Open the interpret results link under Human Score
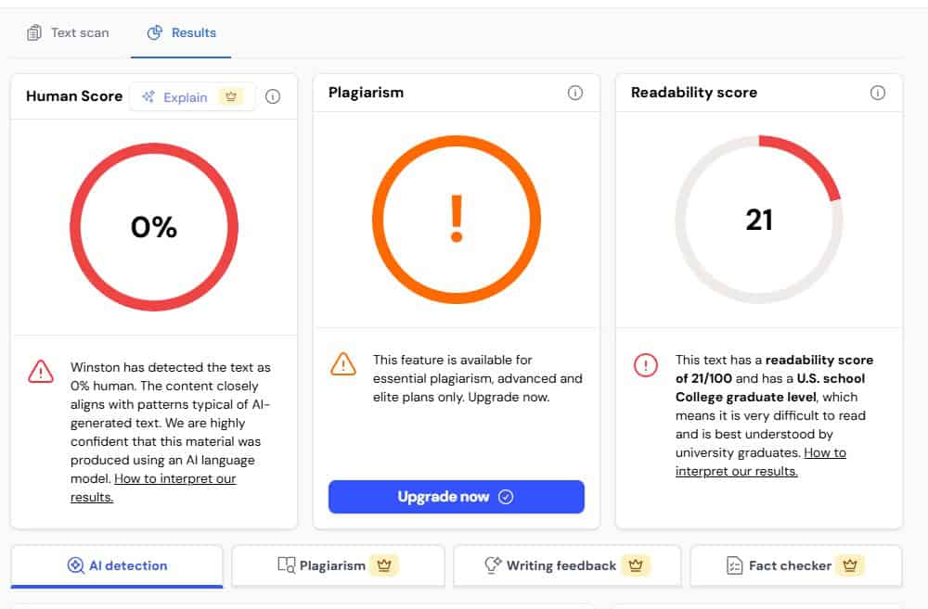 pos(174,479)
